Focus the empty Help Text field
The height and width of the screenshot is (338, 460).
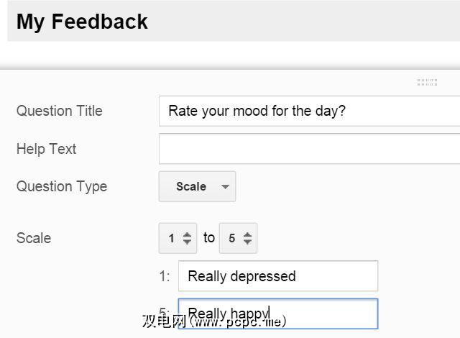click(309, 149)
